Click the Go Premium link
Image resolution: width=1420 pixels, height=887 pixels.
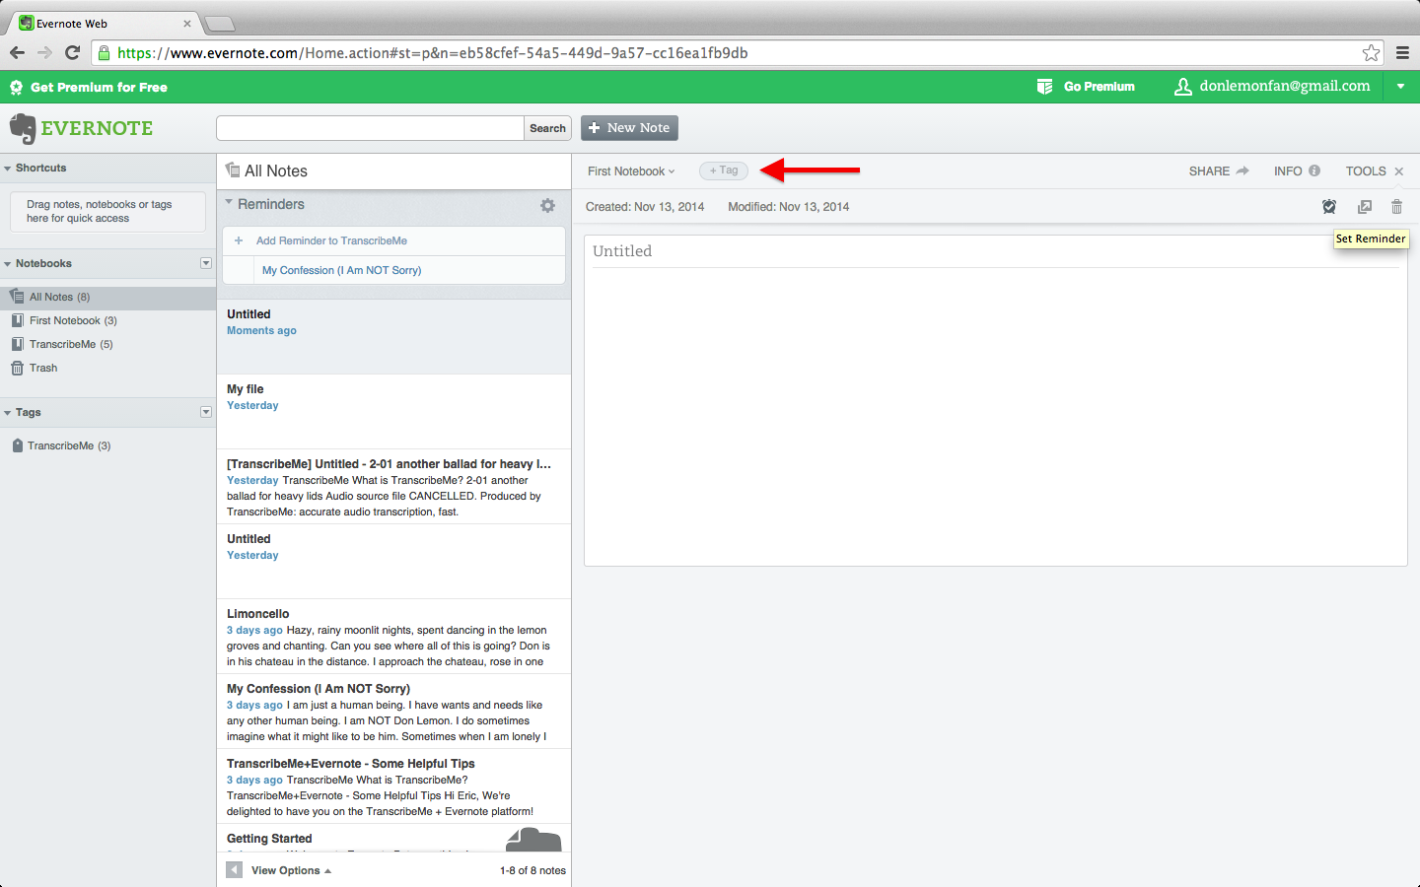pos(1100,87)
